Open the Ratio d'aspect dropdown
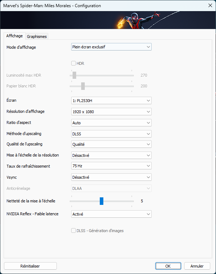The width and height of the screenshot is (216, 274). click(x=111, y=123)
